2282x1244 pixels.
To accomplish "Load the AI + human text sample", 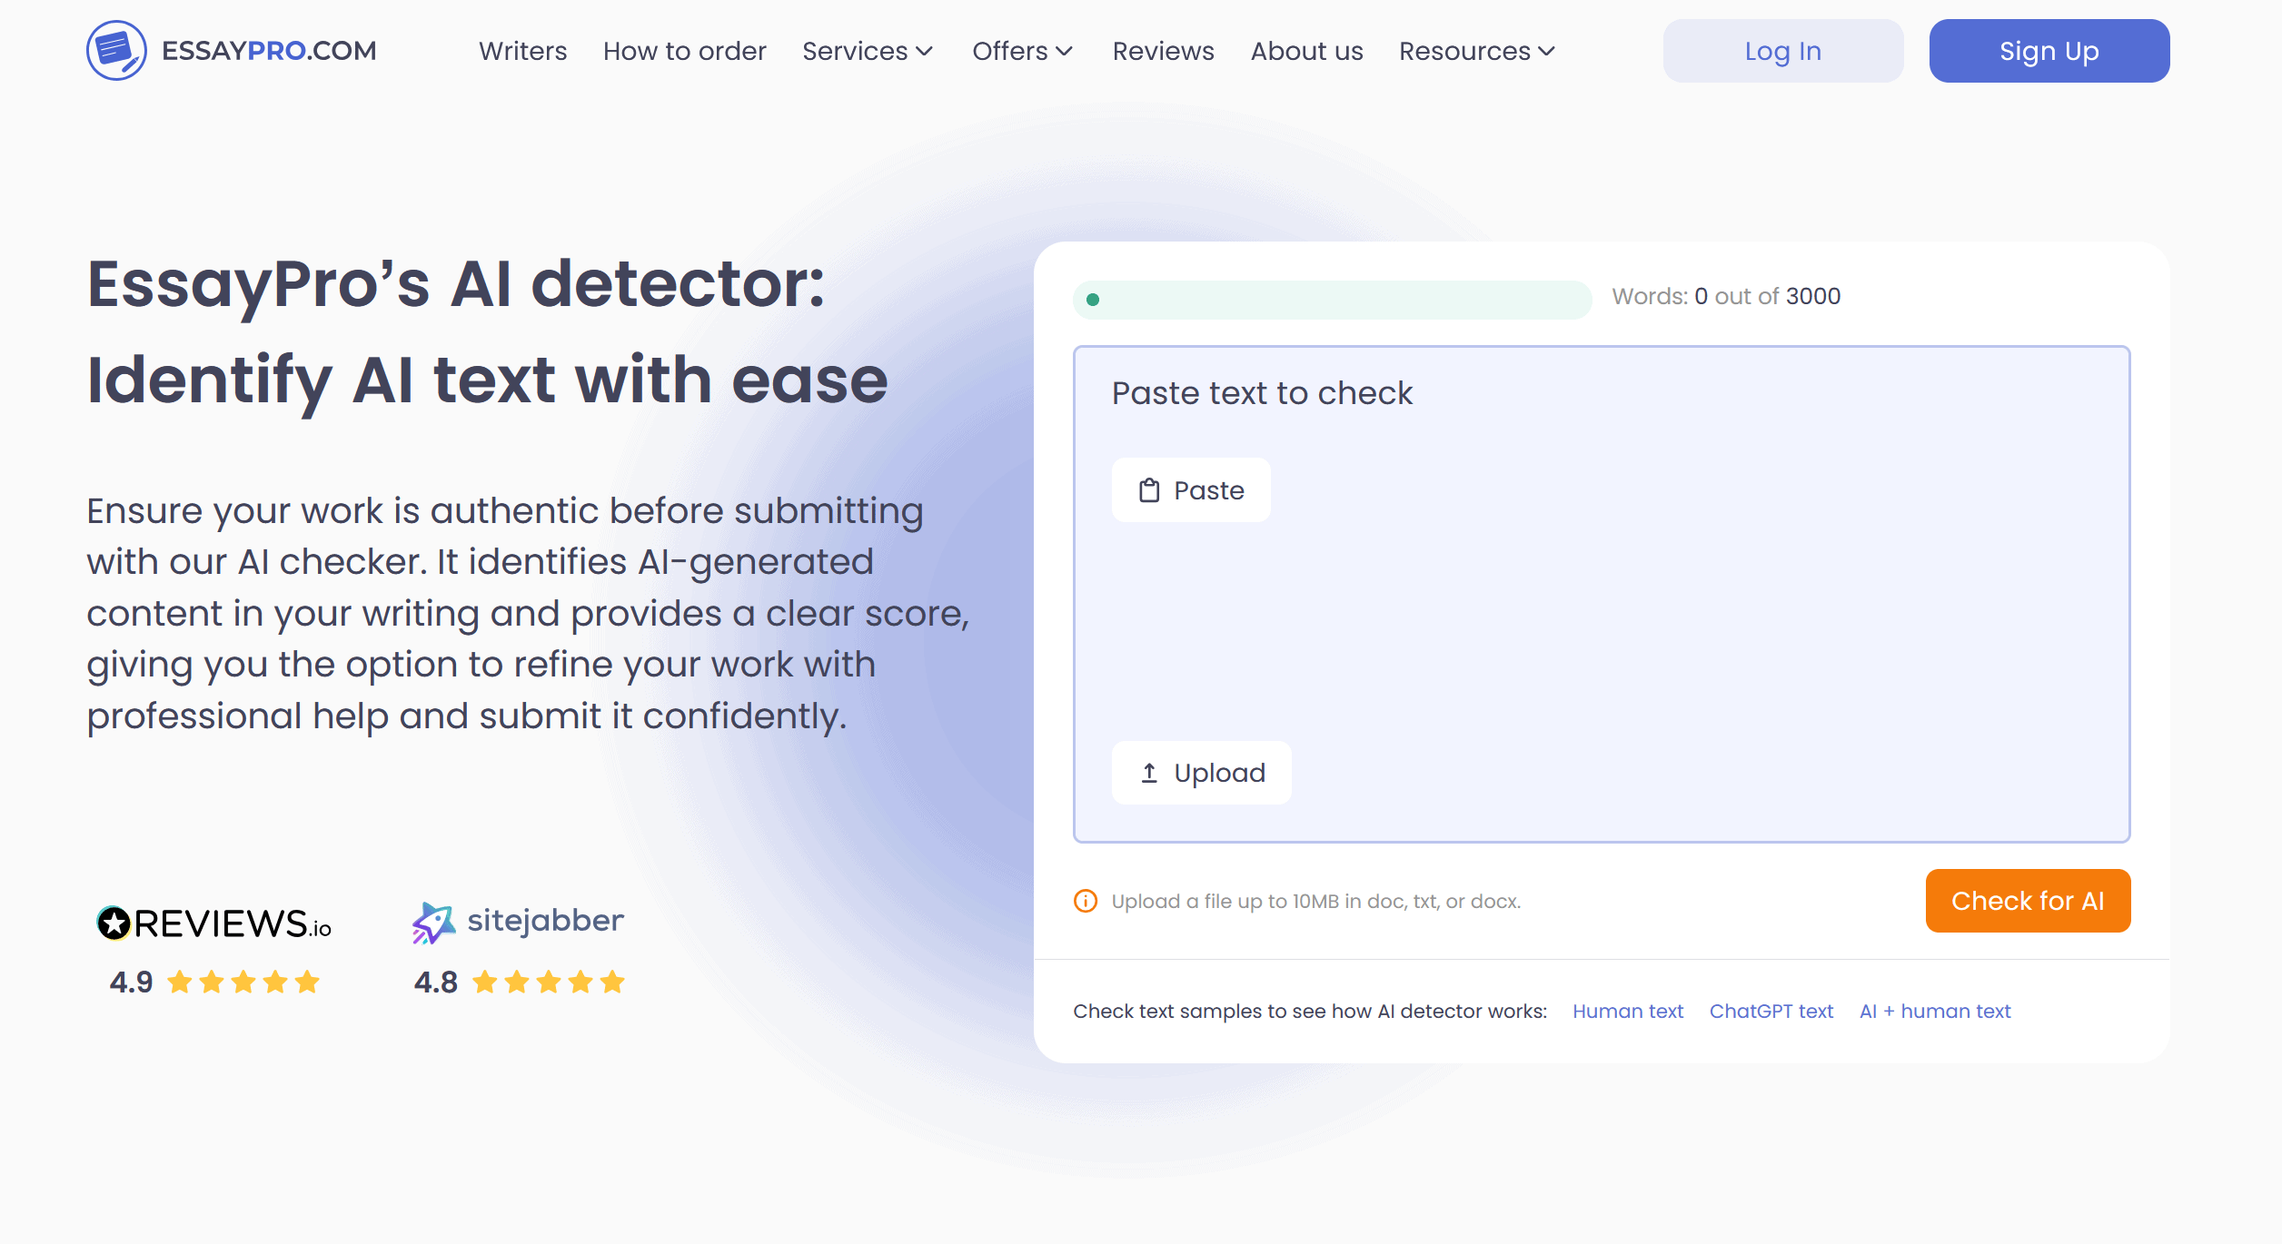I will [x=1935, y=1012].
